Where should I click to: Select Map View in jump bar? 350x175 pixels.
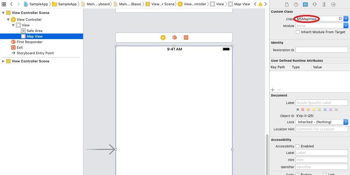tap(239, 4)
